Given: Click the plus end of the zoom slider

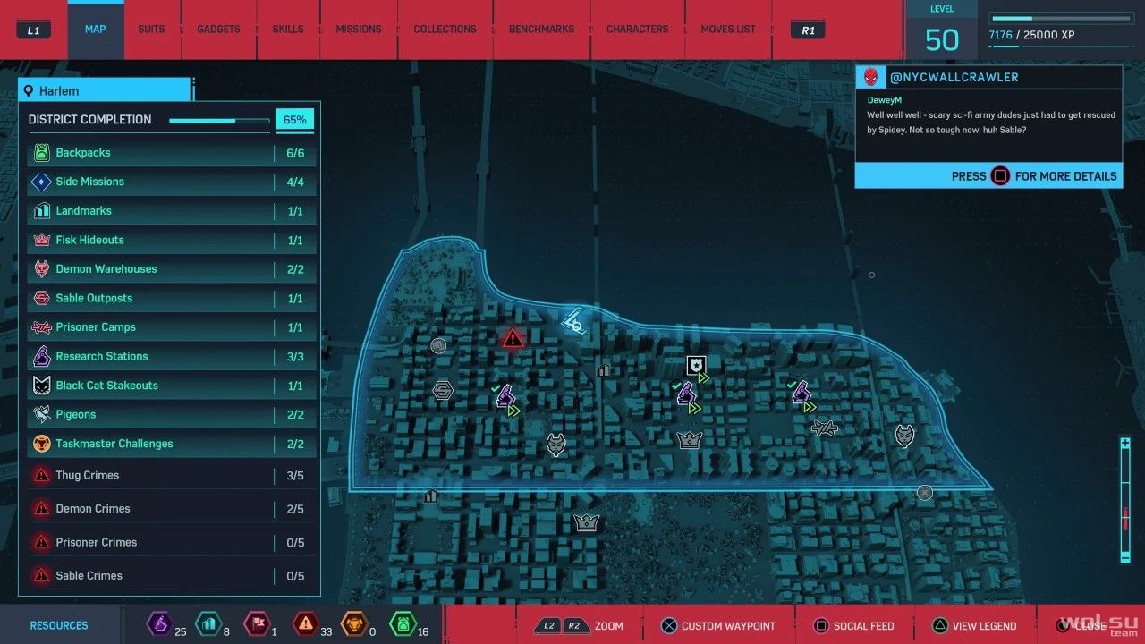Looking at the screenshot, I should tap(1125, 444).
